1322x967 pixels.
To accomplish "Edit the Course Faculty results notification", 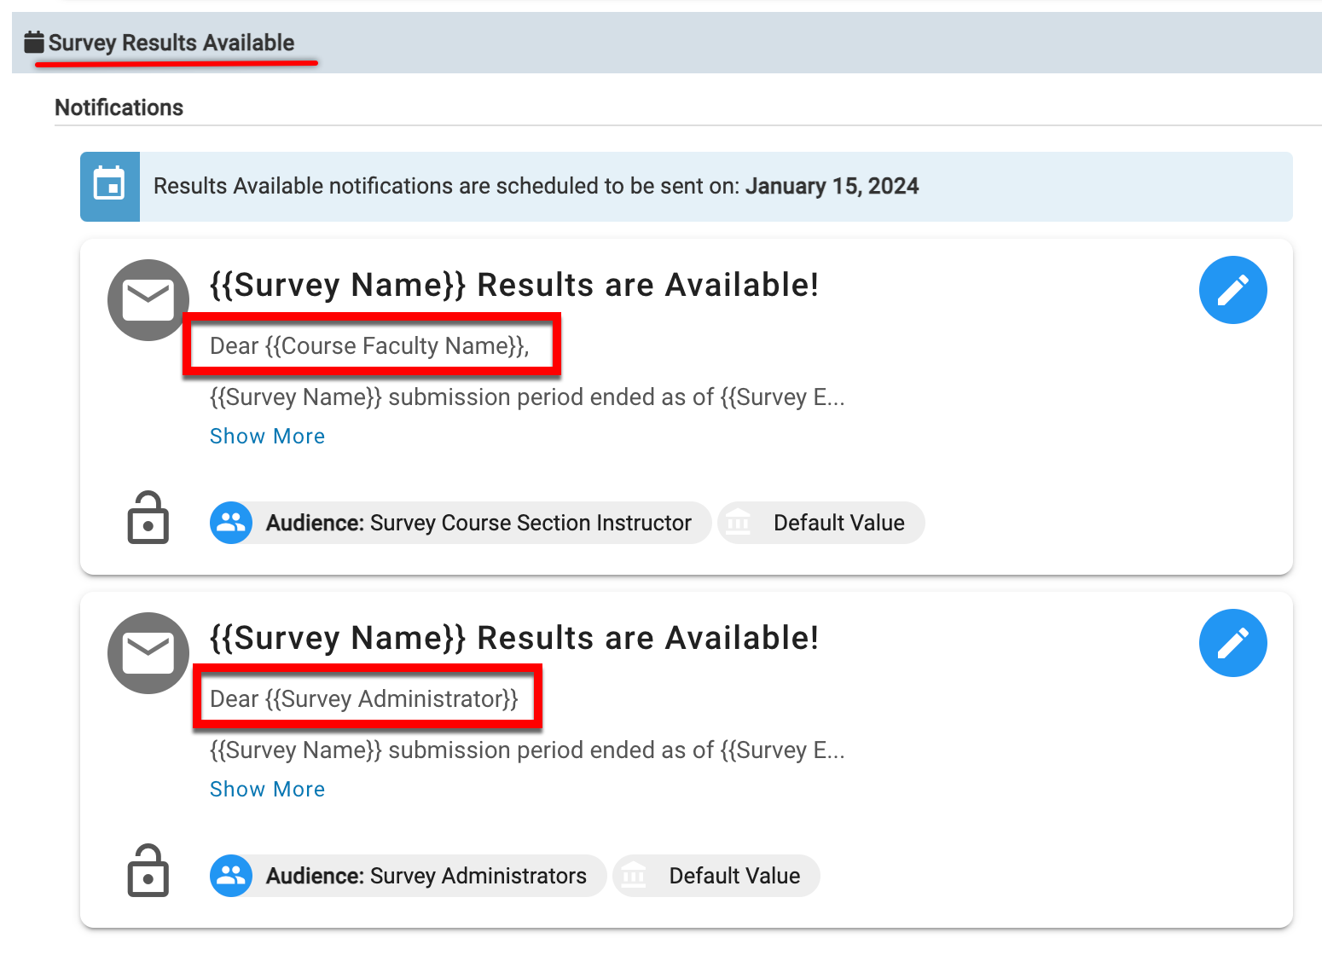I will 1232,290.
